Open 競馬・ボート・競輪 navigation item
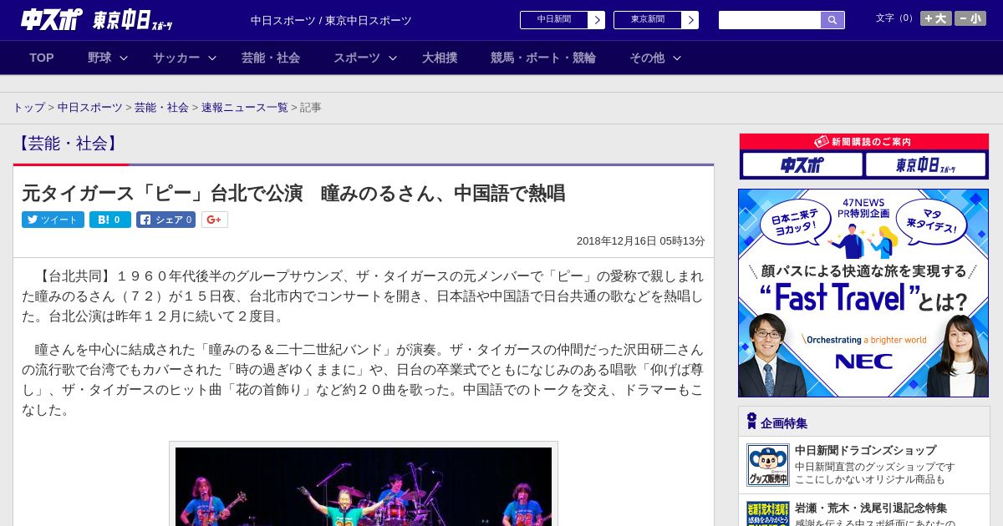Viewport: 1003px width, 526px height. click(x=543, y=58)
